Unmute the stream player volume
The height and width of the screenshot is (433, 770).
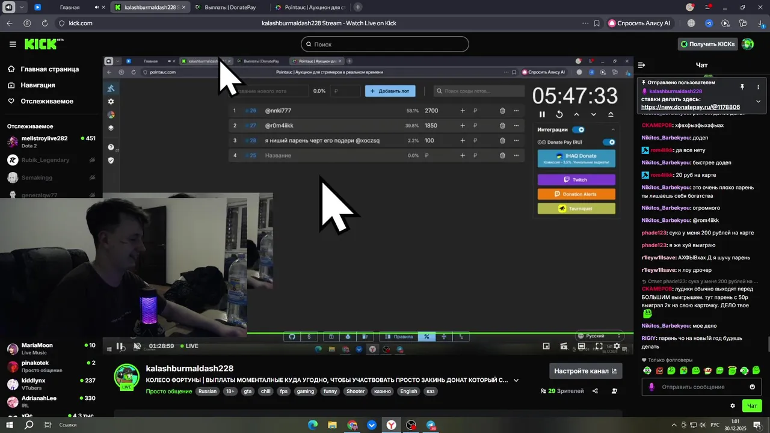pos(137,346)
